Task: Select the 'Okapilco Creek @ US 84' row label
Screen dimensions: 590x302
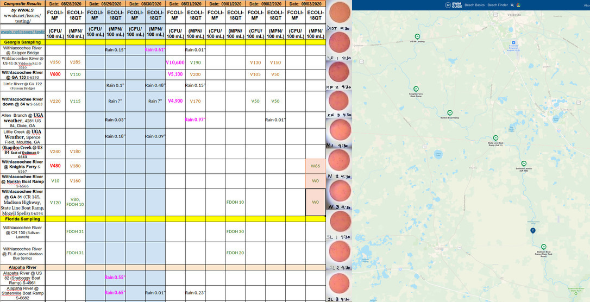Action: [23, 152]
